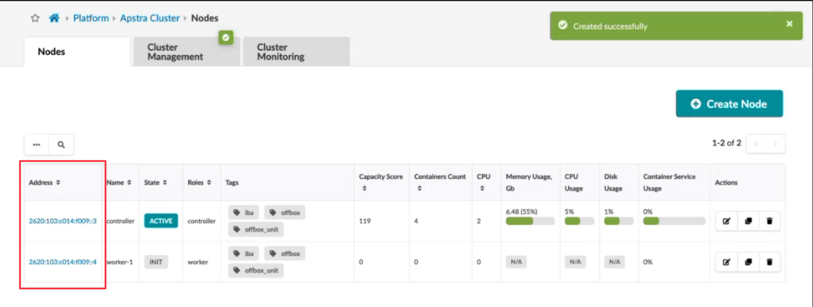Clone the worker-1 node
Viewport: 813px width, 307px height.
pyautogui.click(x=748, y=262)
